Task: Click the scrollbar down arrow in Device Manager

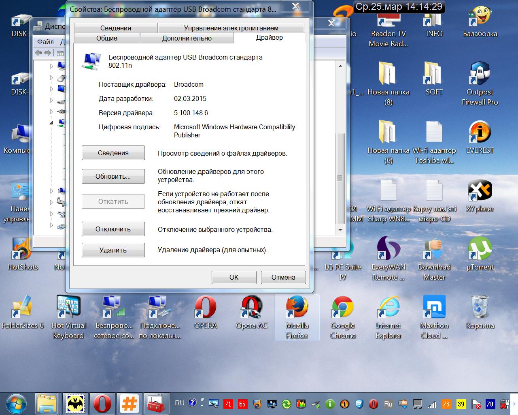Action: [x=340, y=230]
